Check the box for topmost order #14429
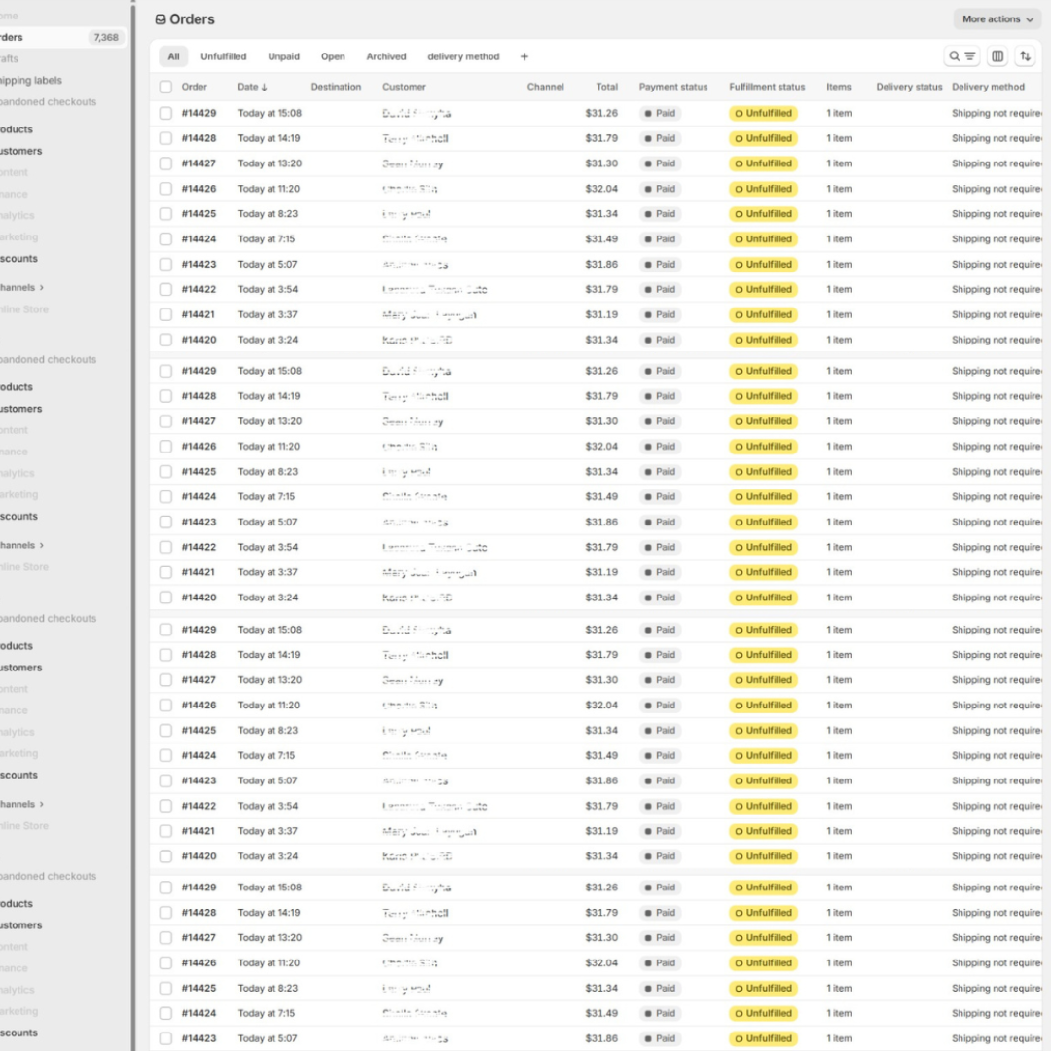The height and width of the screenshot is (1051, 1051). (165, 113)
